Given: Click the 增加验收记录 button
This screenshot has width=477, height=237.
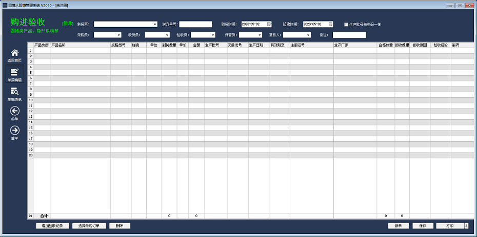Looking at the screenshot, I should pos(52,226).
